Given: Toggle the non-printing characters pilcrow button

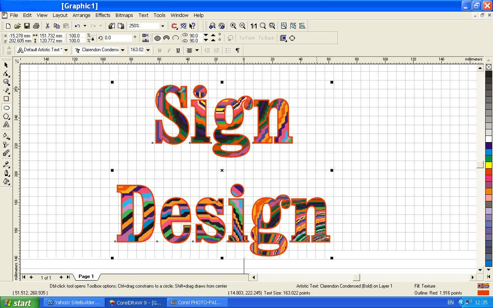Looking at the screenshot, I should [x=238, y=50].
